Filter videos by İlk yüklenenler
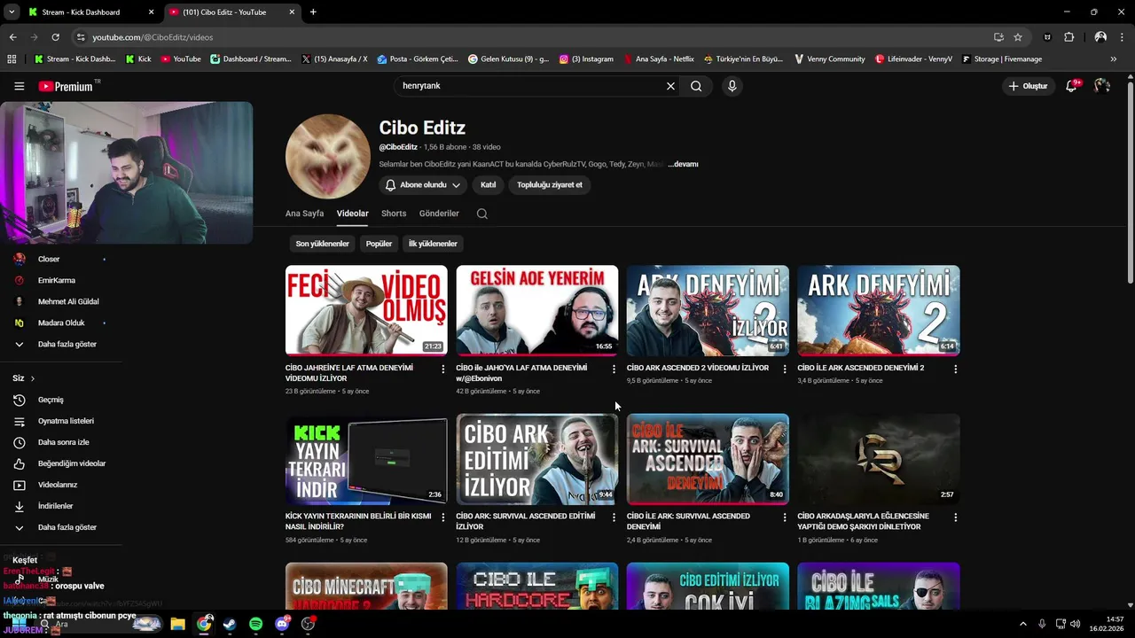Screen dimensions: 1135x638 click(x=433, y=244)
